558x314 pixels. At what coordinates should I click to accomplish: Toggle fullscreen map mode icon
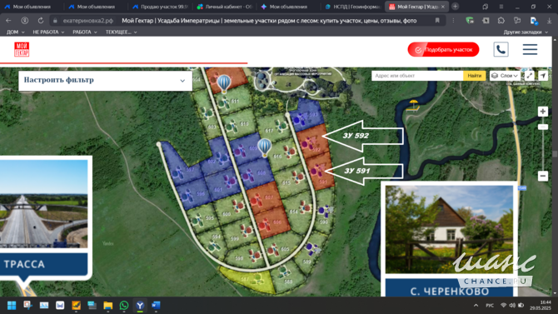(x=530, y=76)
